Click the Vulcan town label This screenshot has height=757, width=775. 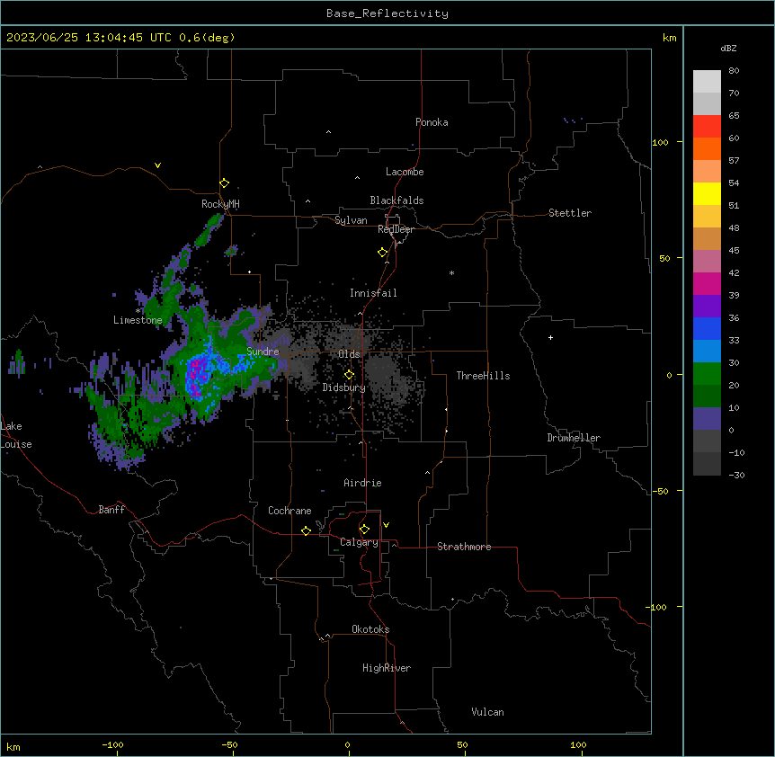488,712
